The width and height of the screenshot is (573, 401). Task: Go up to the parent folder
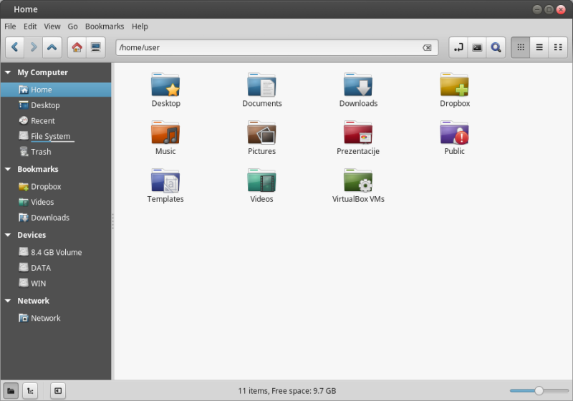[x=52, y=48]
